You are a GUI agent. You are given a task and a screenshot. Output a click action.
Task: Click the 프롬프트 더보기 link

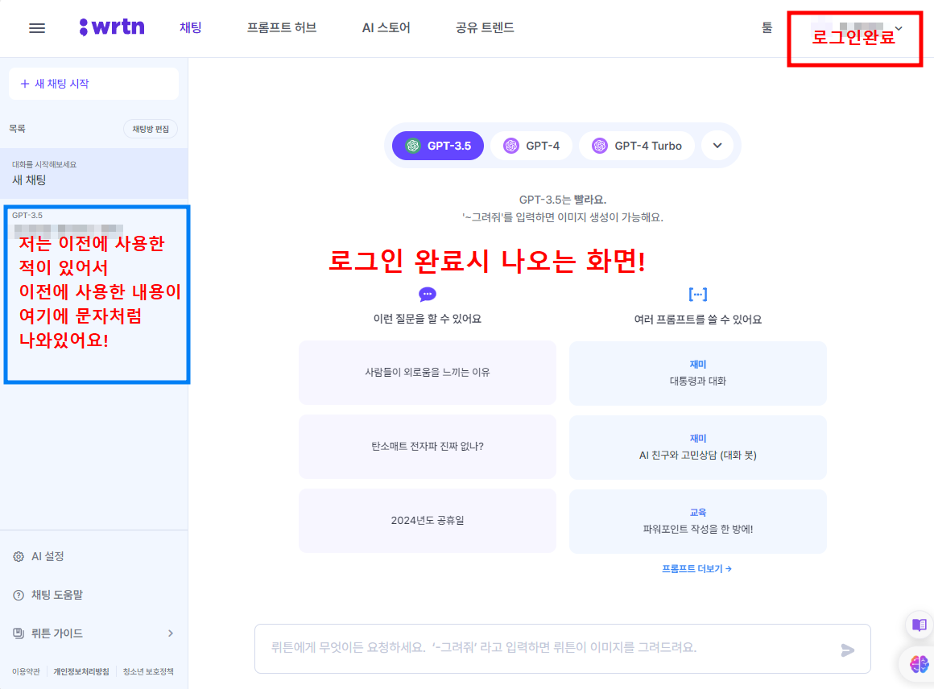pyautogui.click(x=697, y=569)
